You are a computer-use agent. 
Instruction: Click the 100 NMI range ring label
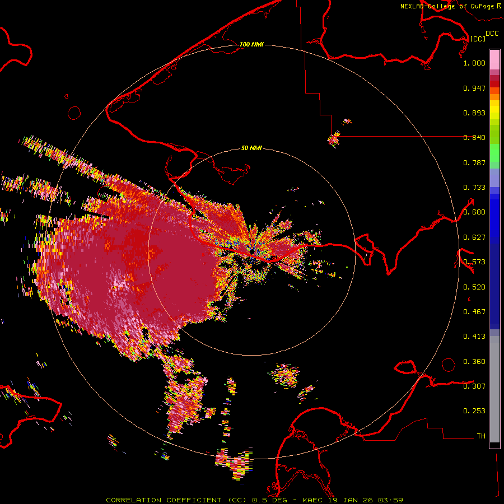251,44
